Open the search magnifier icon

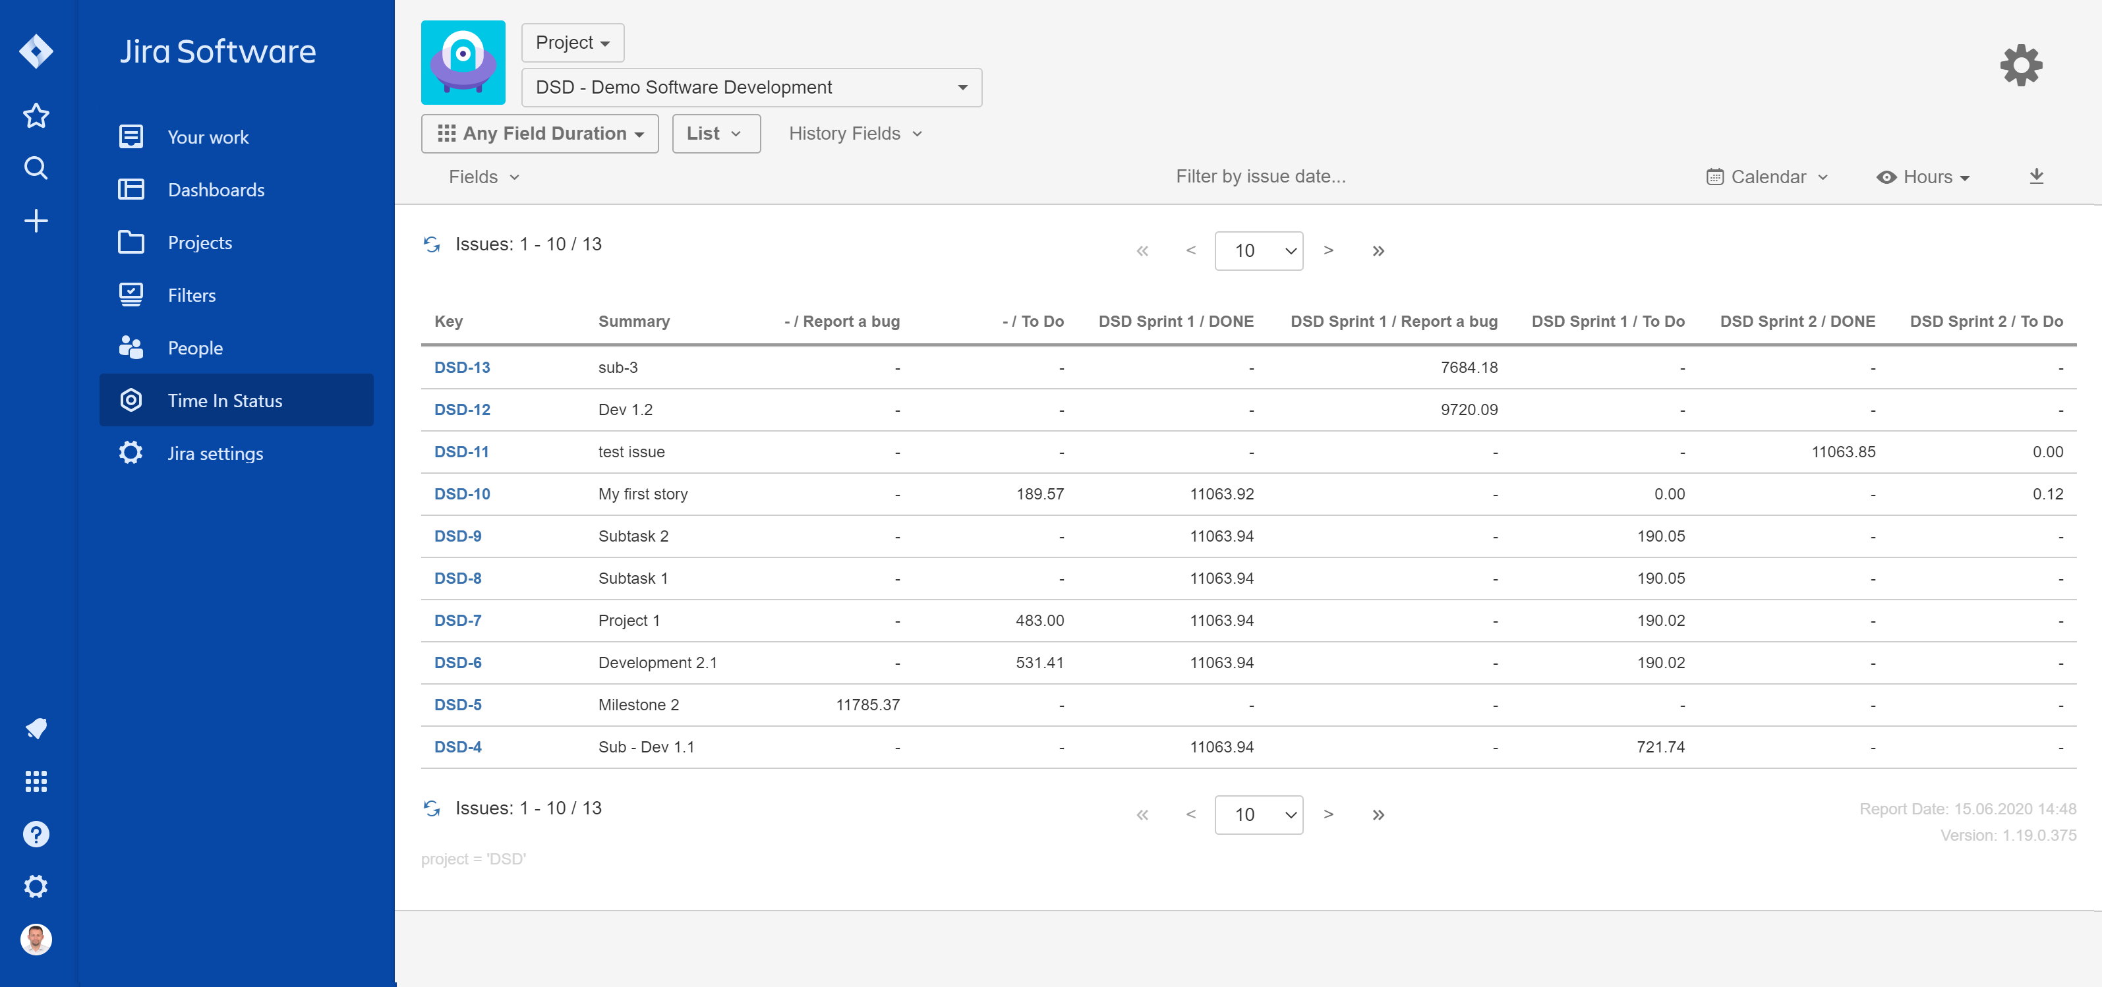[x=36, y=168]
